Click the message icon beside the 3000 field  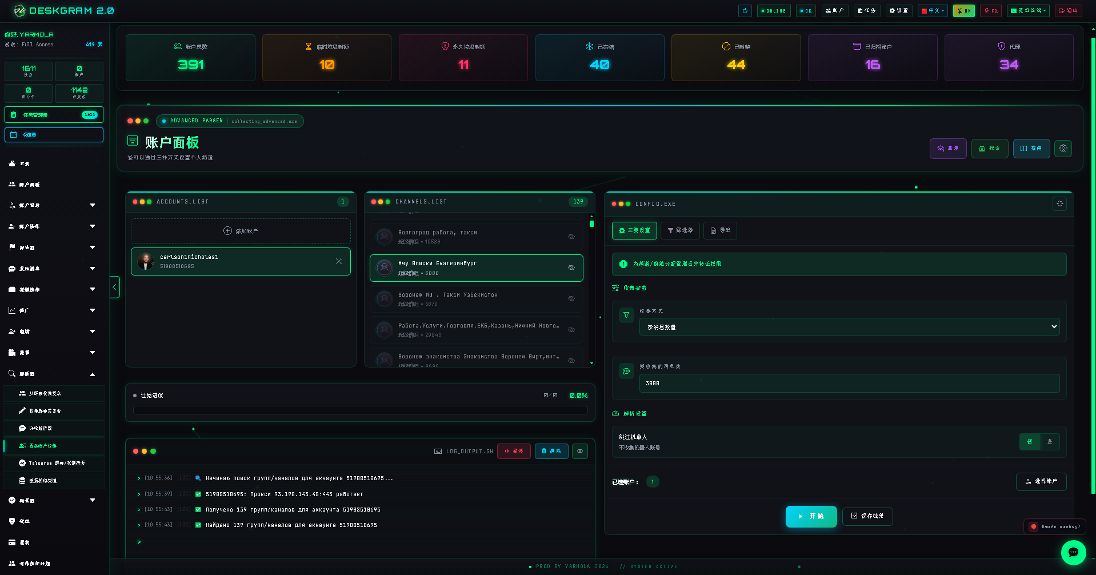pos(626,372)
